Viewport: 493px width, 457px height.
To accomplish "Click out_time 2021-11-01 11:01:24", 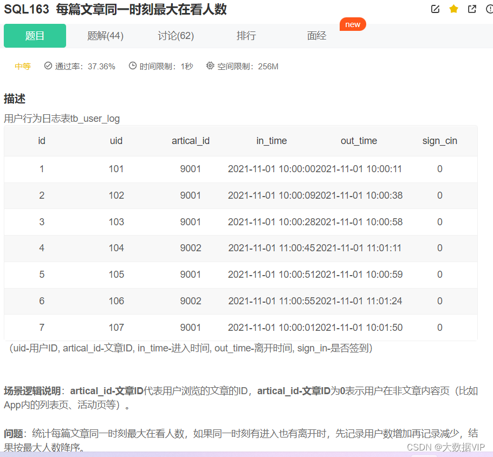I will coord(359,301).
